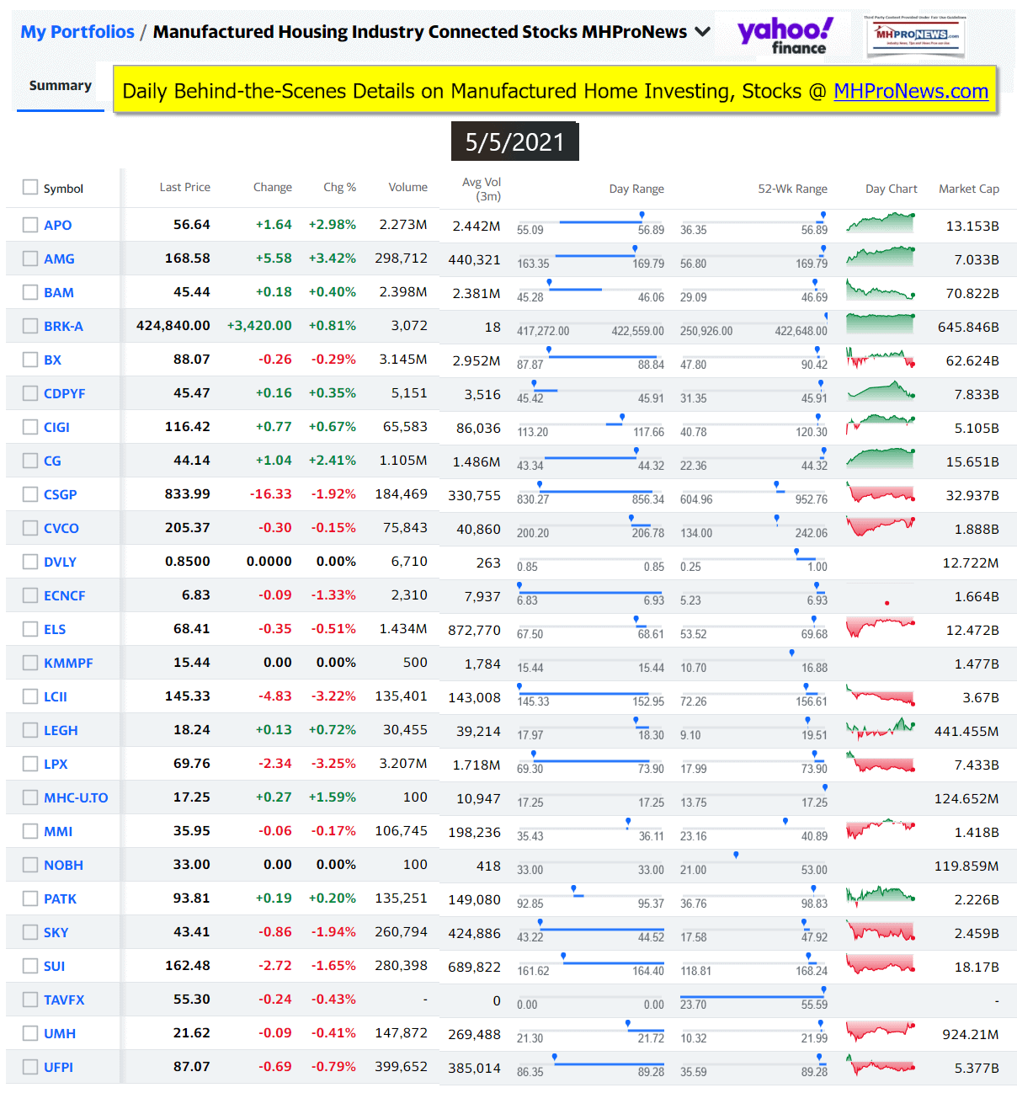Switch to the Summary tab

[x=60, y=86]
